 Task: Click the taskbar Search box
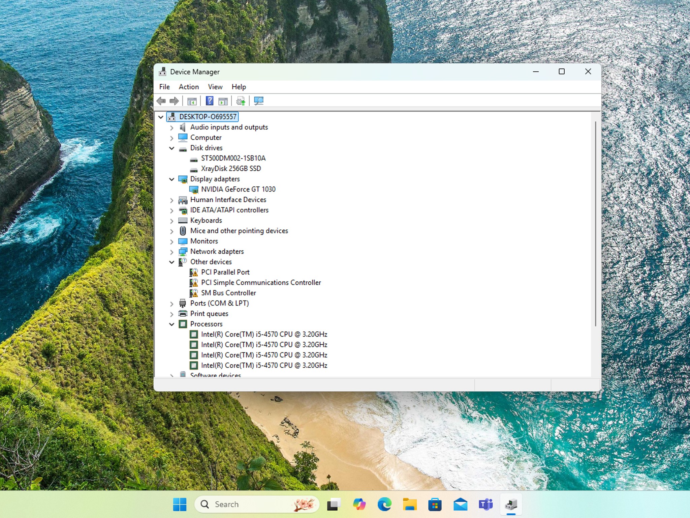point(257,504)
